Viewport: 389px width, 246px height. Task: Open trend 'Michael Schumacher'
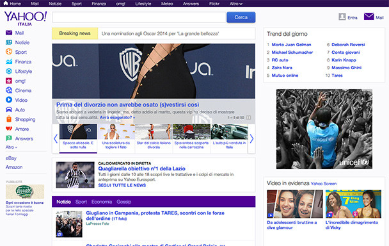coord(292,53)
